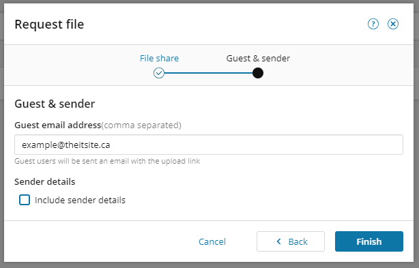
Task: Close the Request file dialog
Action: [393, 24]
